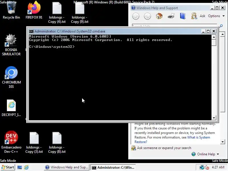
Task: Click the Search Help input field
Action: pyautogui.click(x=174, y=26)
